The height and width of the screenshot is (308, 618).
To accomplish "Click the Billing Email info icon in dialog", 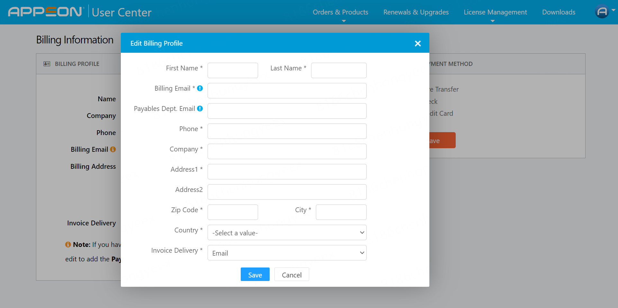I will coord(200,88).
